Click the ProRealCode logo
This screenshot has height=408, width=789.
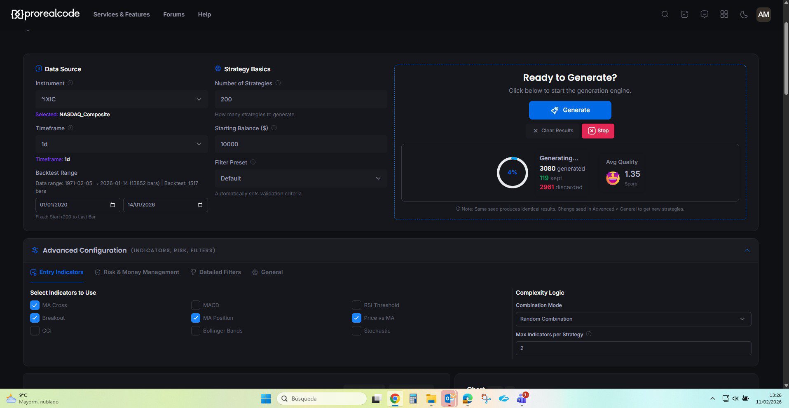tap(45, 14)
